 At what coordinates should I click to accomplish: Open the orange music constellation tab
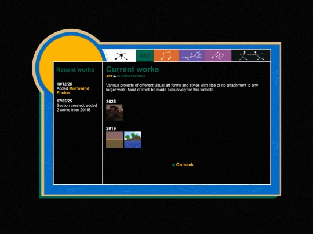coord(166,55)
